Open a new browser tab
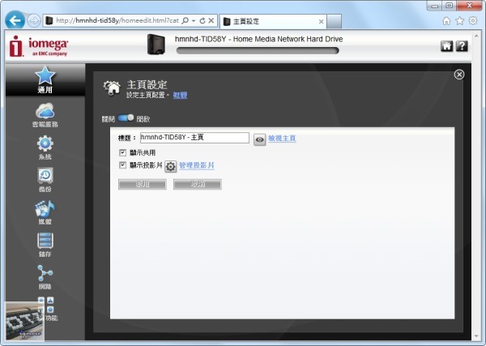The height and width of the screenshot is (346, 486). coord(334,21)
